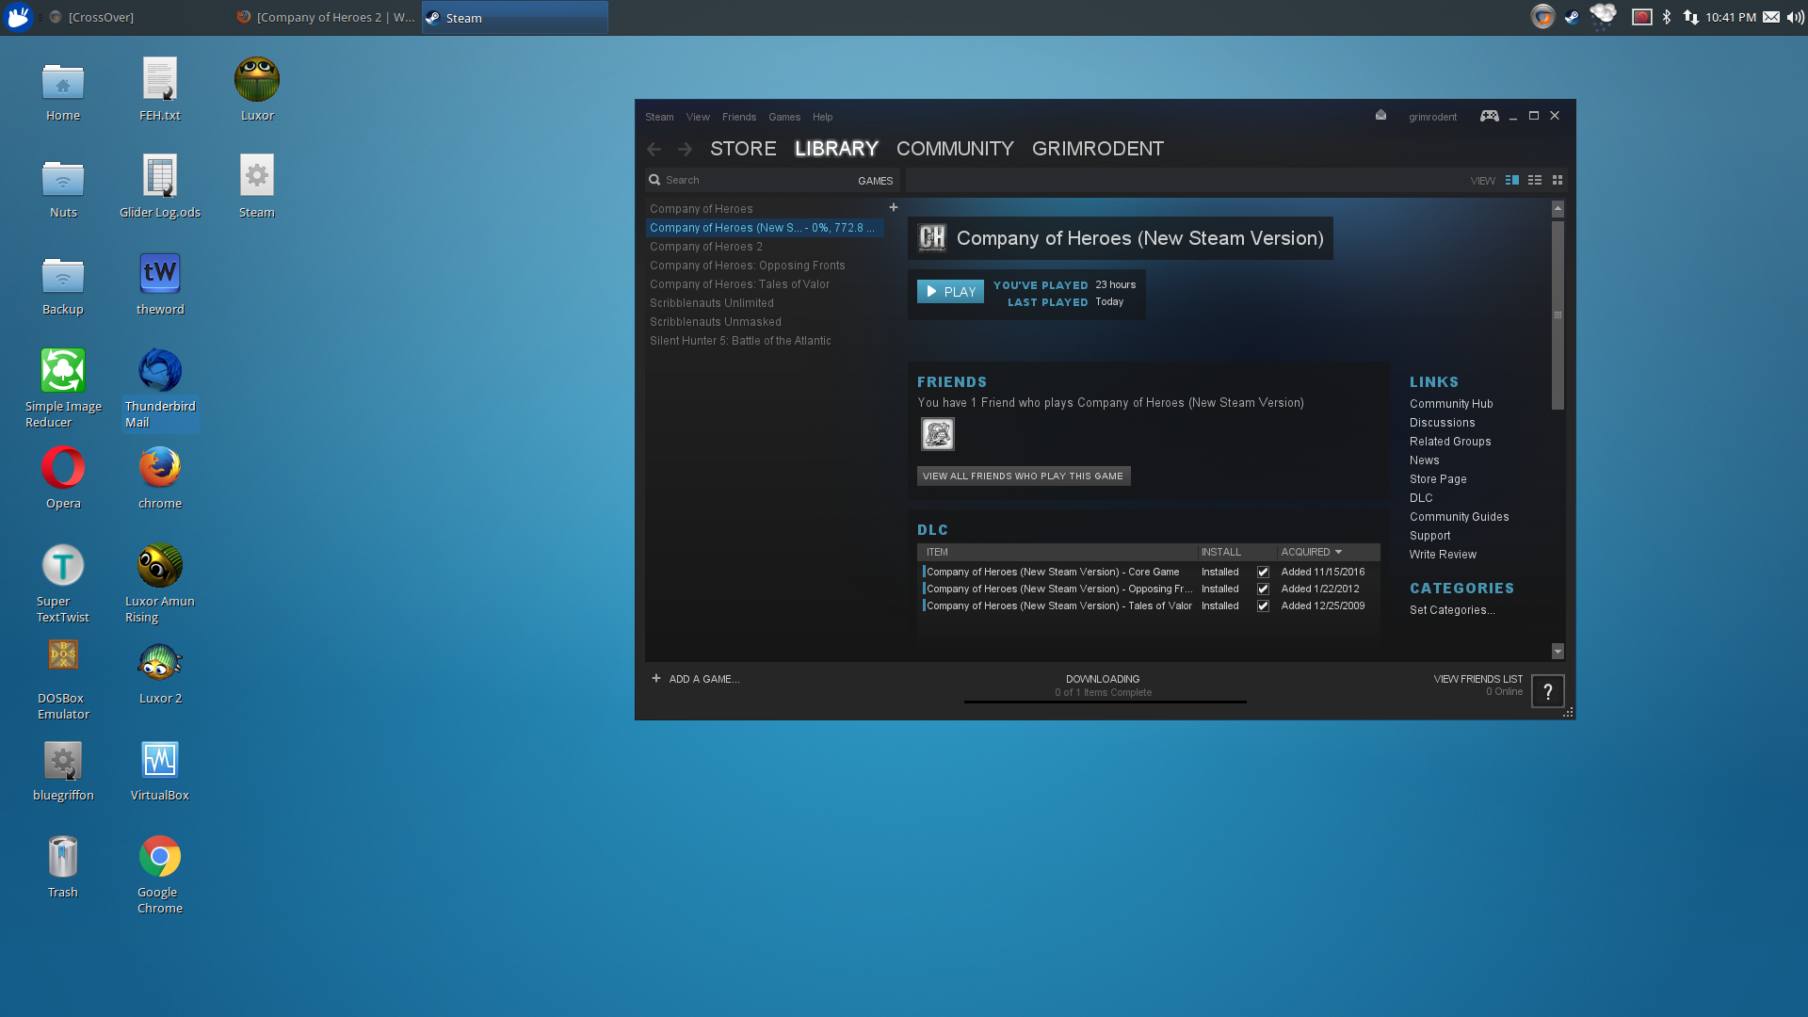Open the Friends menu
The width and height of the screenshot is (1808, 1017).
(739, 117)
